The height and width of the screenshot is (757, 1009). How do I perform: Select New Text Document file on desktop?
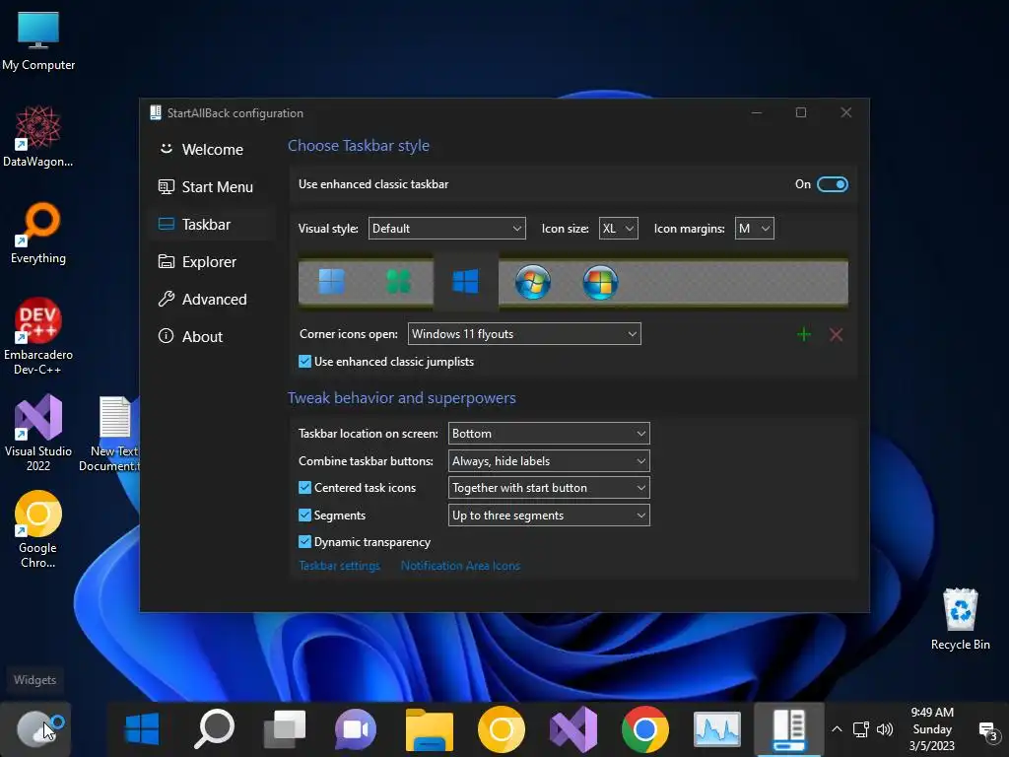[x=114, y=433]
